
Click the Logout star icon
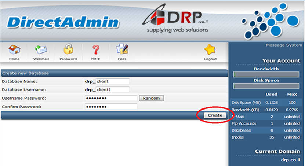(x=210, y=50)
